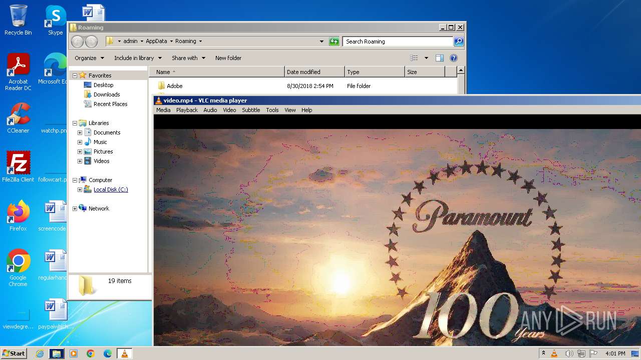Click the volume icon in system tray
641x360 pixels.
click(x=569, y=353)
